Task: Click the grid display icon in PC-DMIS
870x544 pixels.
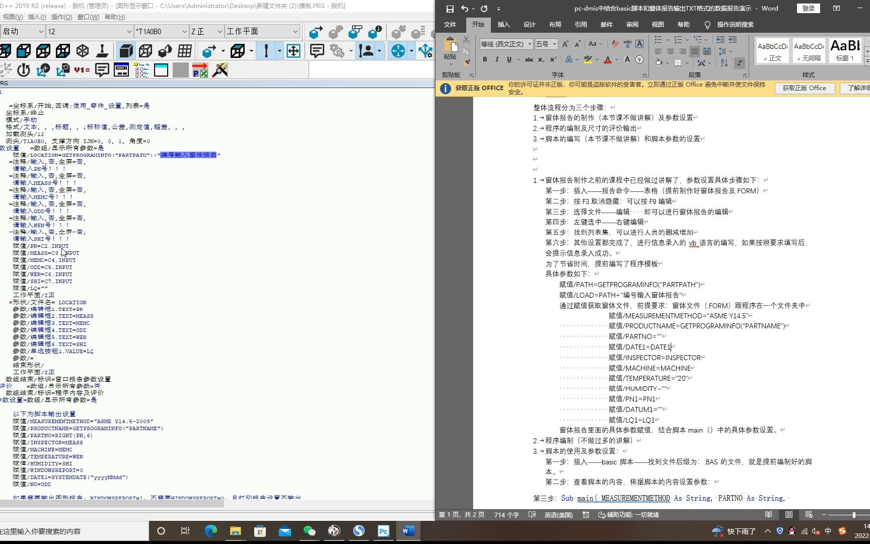Action: tap(185, 51)
